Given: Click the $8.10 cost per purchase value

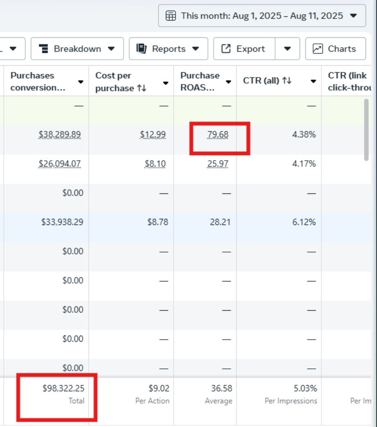Looking at the screenshot, I should pos(155,164).
